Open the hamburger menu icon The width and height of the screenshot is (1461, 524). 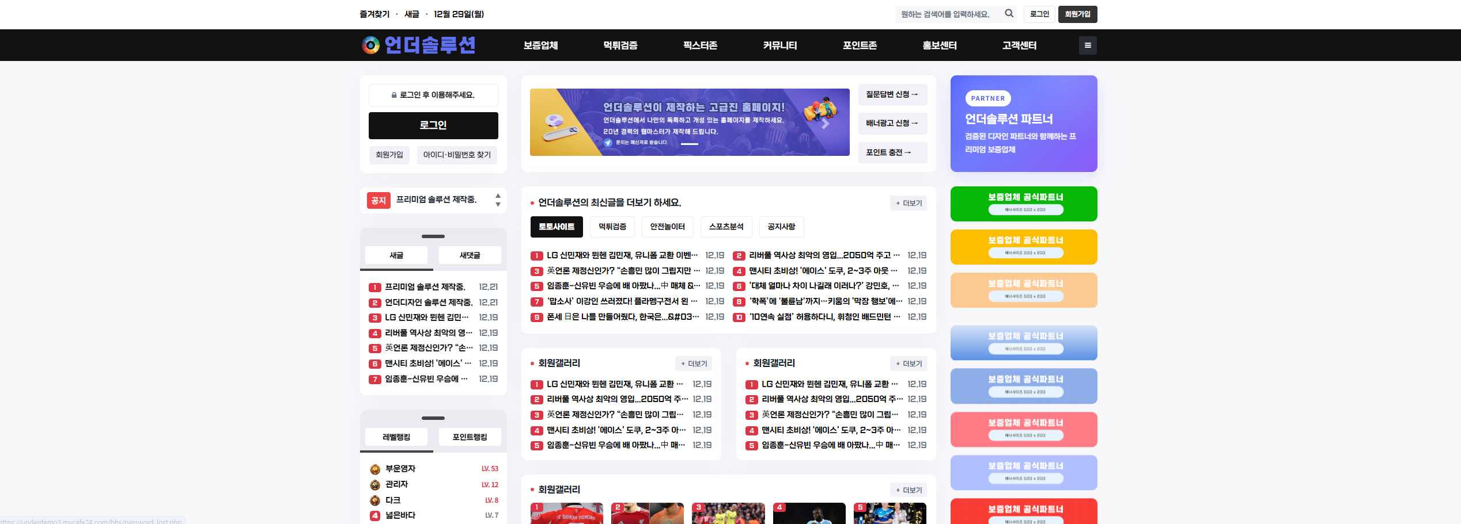click(1087, 45)
